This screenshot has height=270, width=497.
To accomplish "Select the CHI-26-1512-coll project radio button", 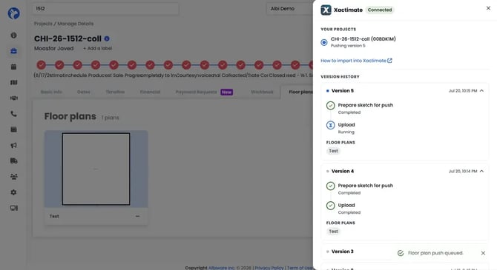I will point(324,42).
